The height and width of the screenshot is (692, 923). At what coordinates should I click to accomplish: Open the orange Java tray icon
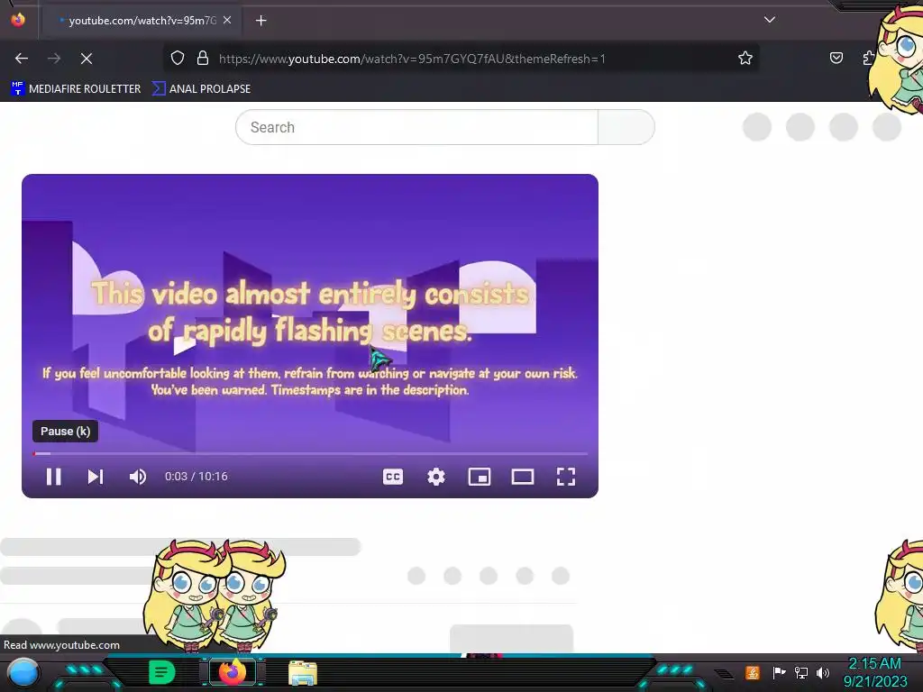753,672
